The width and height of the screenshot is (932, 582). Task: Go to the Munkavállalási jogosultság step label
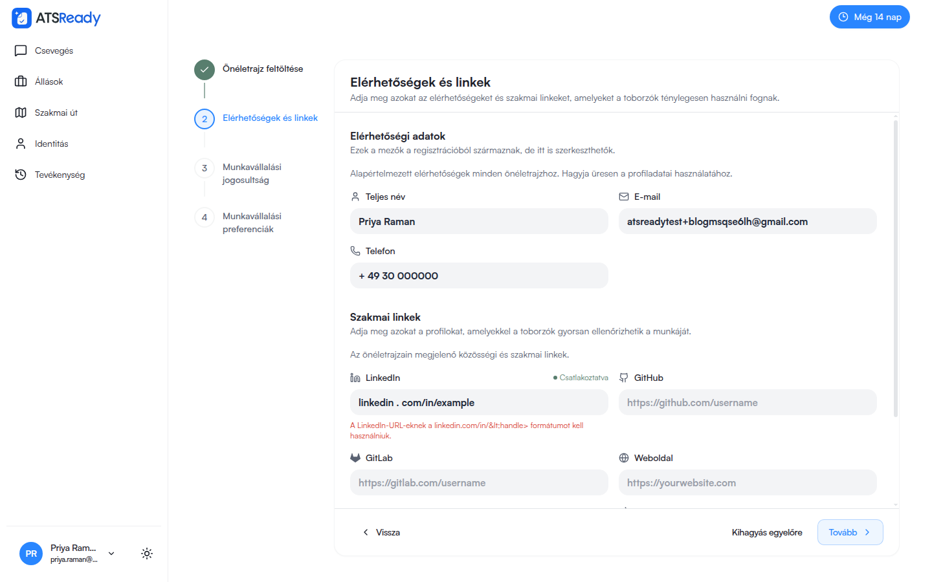(252, 173)
